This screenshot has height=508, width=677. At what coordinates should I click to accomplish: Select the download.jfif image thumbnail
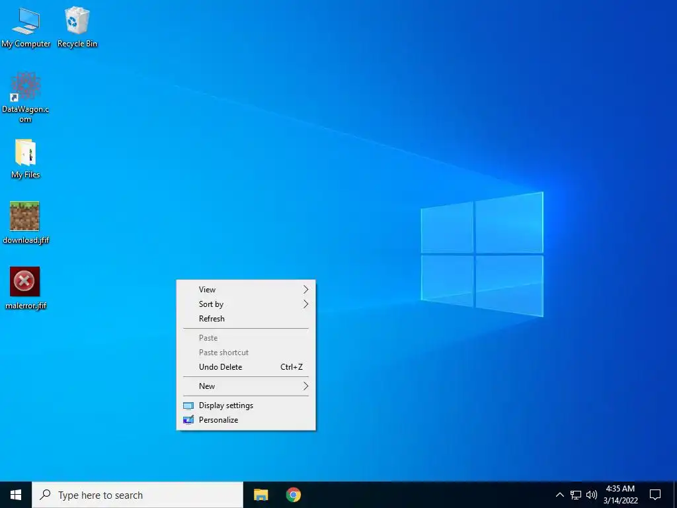[25, 223]
